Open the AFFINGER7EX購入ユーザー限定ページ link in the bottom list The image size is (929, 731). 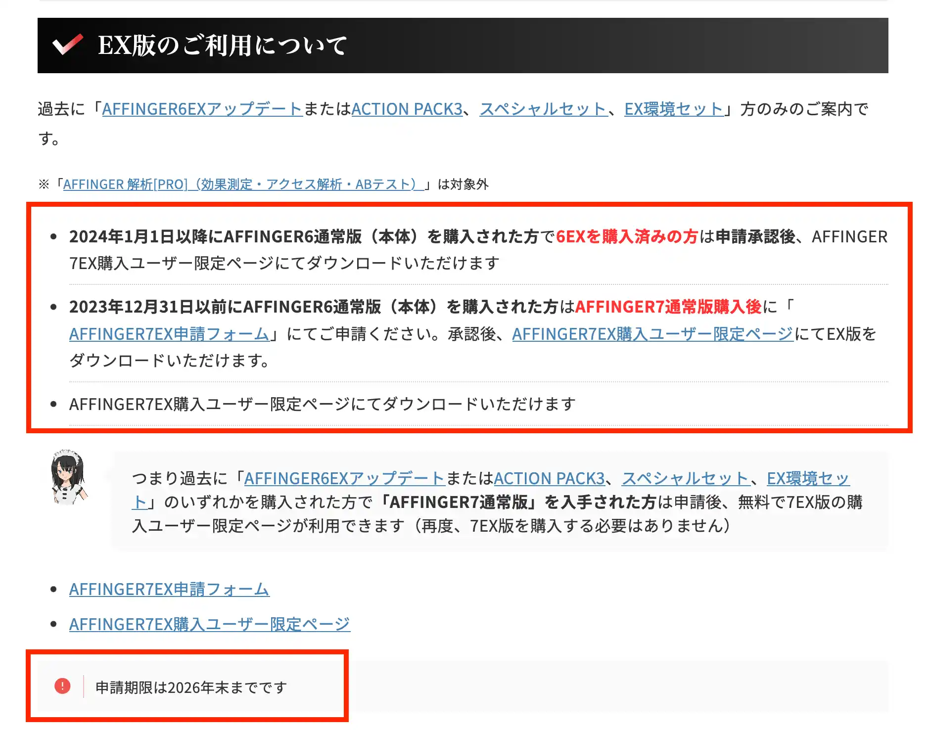tap(210, 624)
